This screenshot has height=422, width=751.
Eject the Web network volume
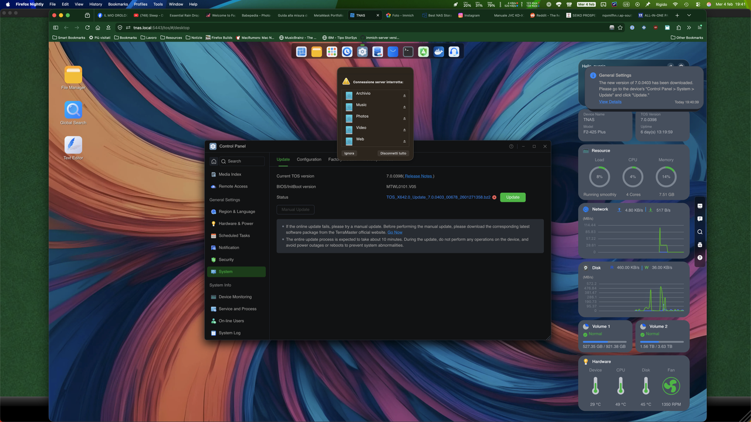pyautogui.click(x=404, y=141)
